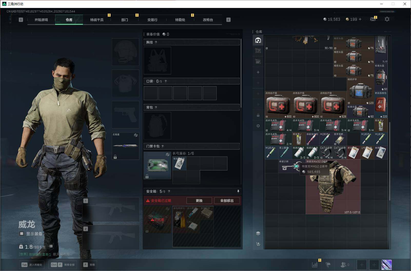Show help for 门禁卡包 question mark
Screen dimensions: 411x271
pyautogui.click(x=162, y=146)
